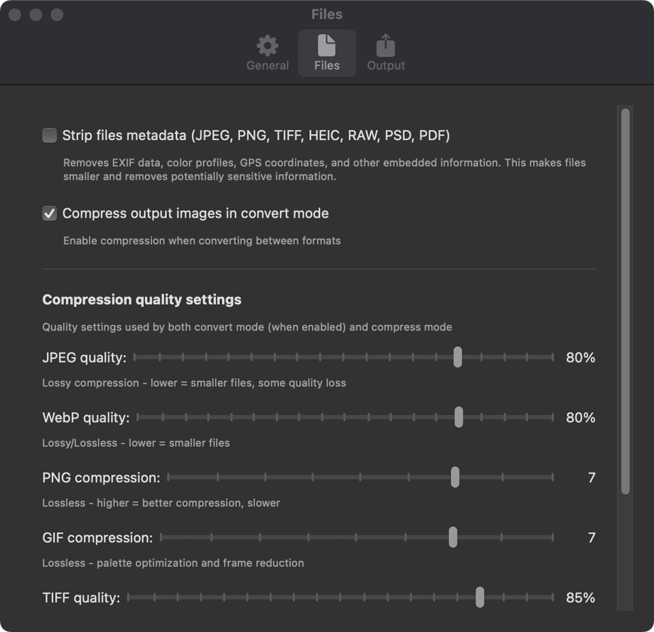This screenshot has width=654, height=632.
Task: Click the JPEG quality slider handle
Action: click(458, 357)
